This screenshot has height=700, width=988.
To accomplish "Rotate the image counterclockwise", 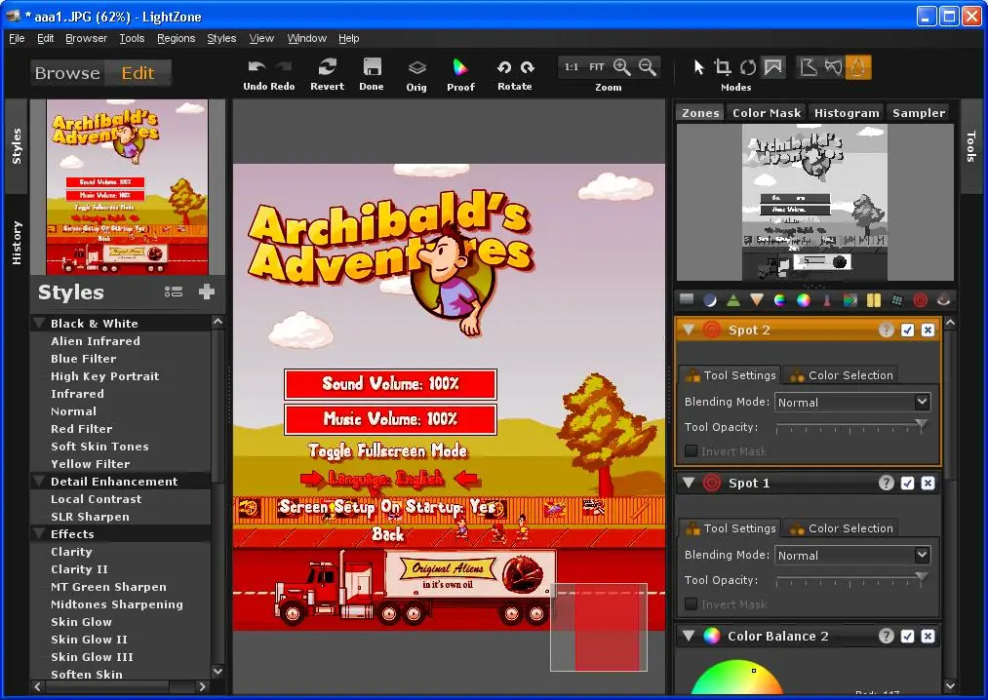I will 503,67.
